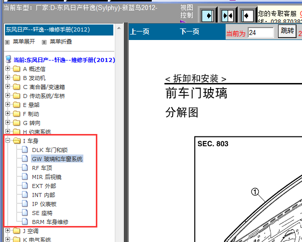Image resolution: width=302 pixels, height=242 pixels.
Task: Expand the A 概述信 tree node
Action: pyautogui.click(x=7, y=68)
